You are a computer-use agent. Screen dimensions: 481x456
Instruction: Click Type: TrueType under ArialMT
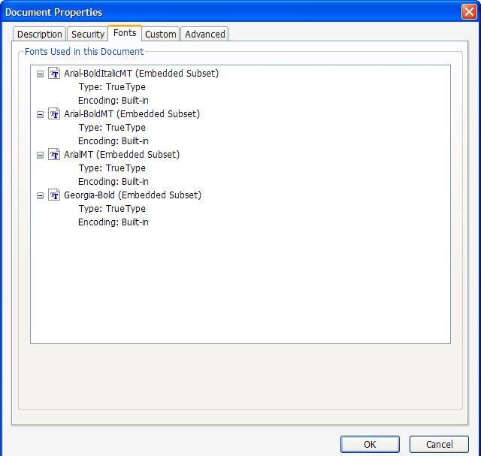click(112, 168)
